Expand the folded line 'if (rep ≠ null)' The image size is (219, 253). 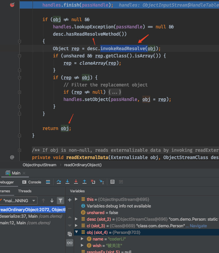click(x=19, y=92)
